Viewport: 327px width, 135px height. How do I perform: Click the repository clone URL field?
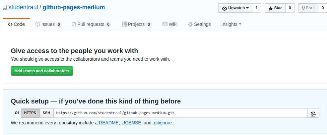coord(180,113)
